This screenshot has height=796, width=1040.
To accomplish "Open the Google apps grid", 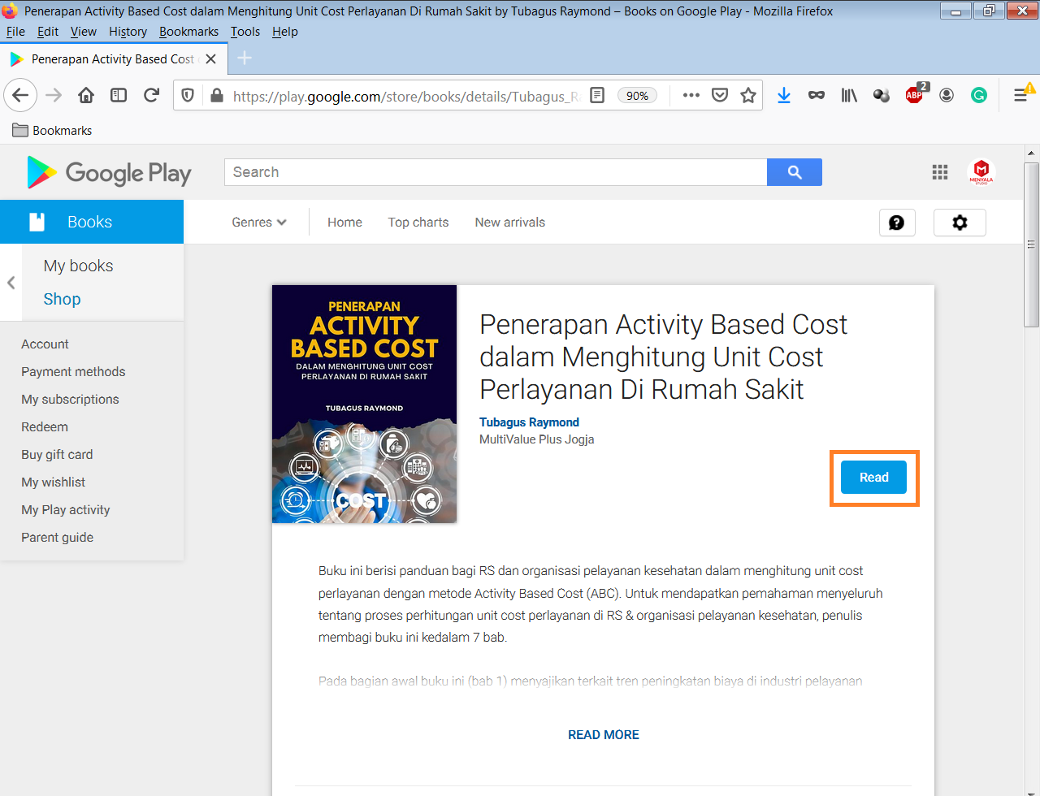I will tap(939, 172).
